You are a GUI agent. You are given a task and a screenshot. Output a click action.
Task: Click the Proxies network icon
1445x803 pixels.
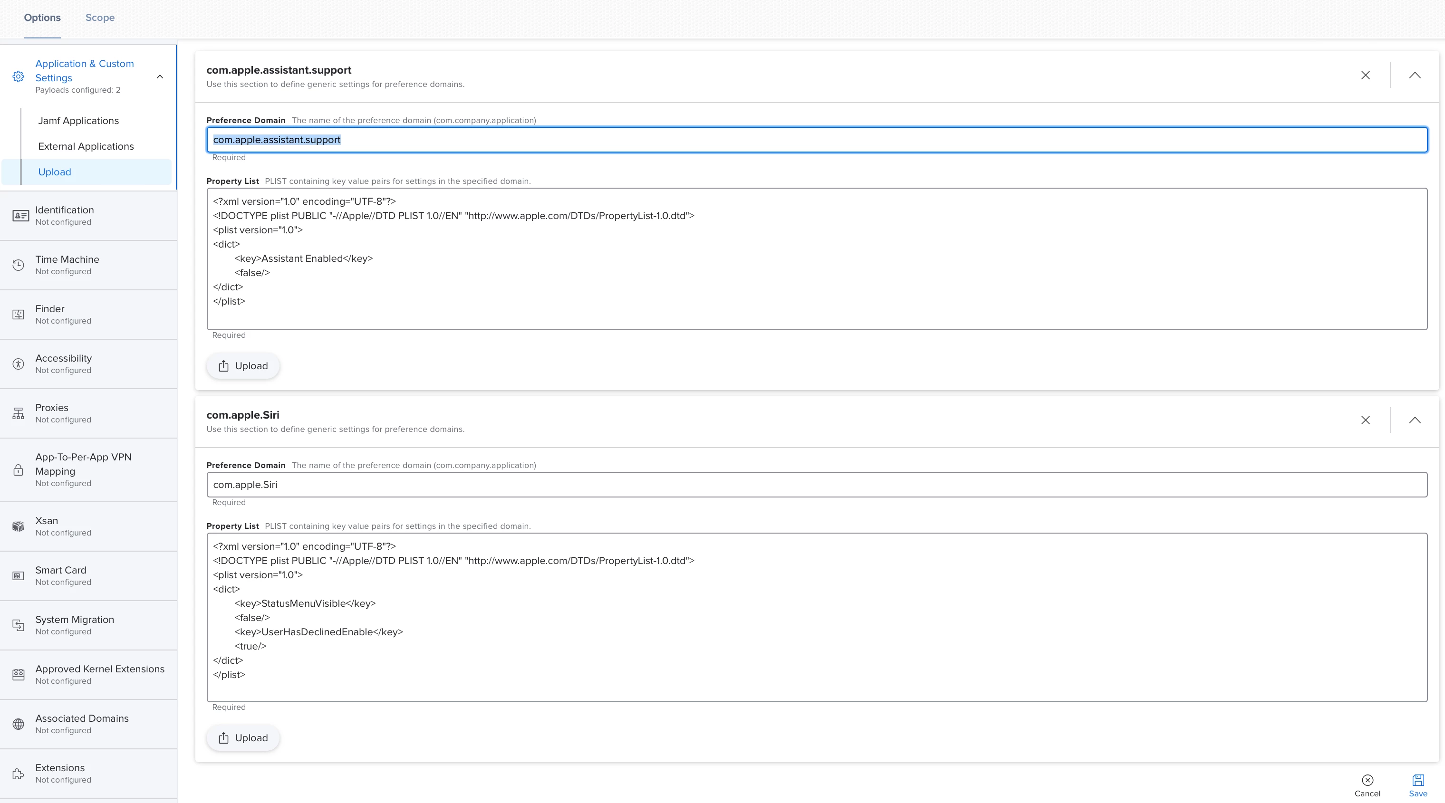click(19, 413)
